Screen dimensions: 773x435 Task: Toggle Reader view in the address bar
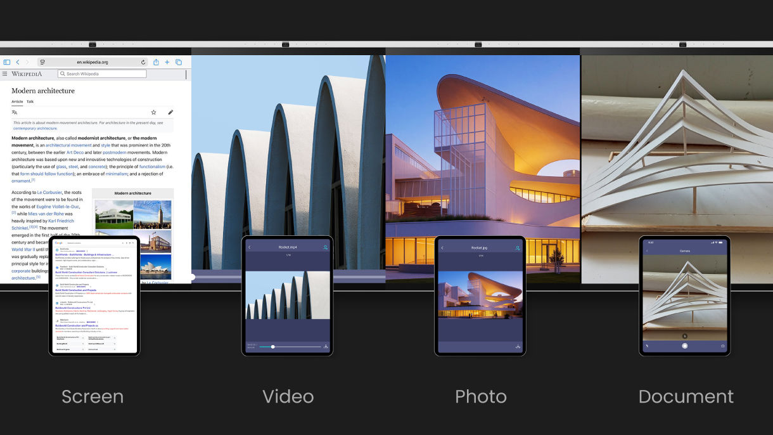(43, 62)
